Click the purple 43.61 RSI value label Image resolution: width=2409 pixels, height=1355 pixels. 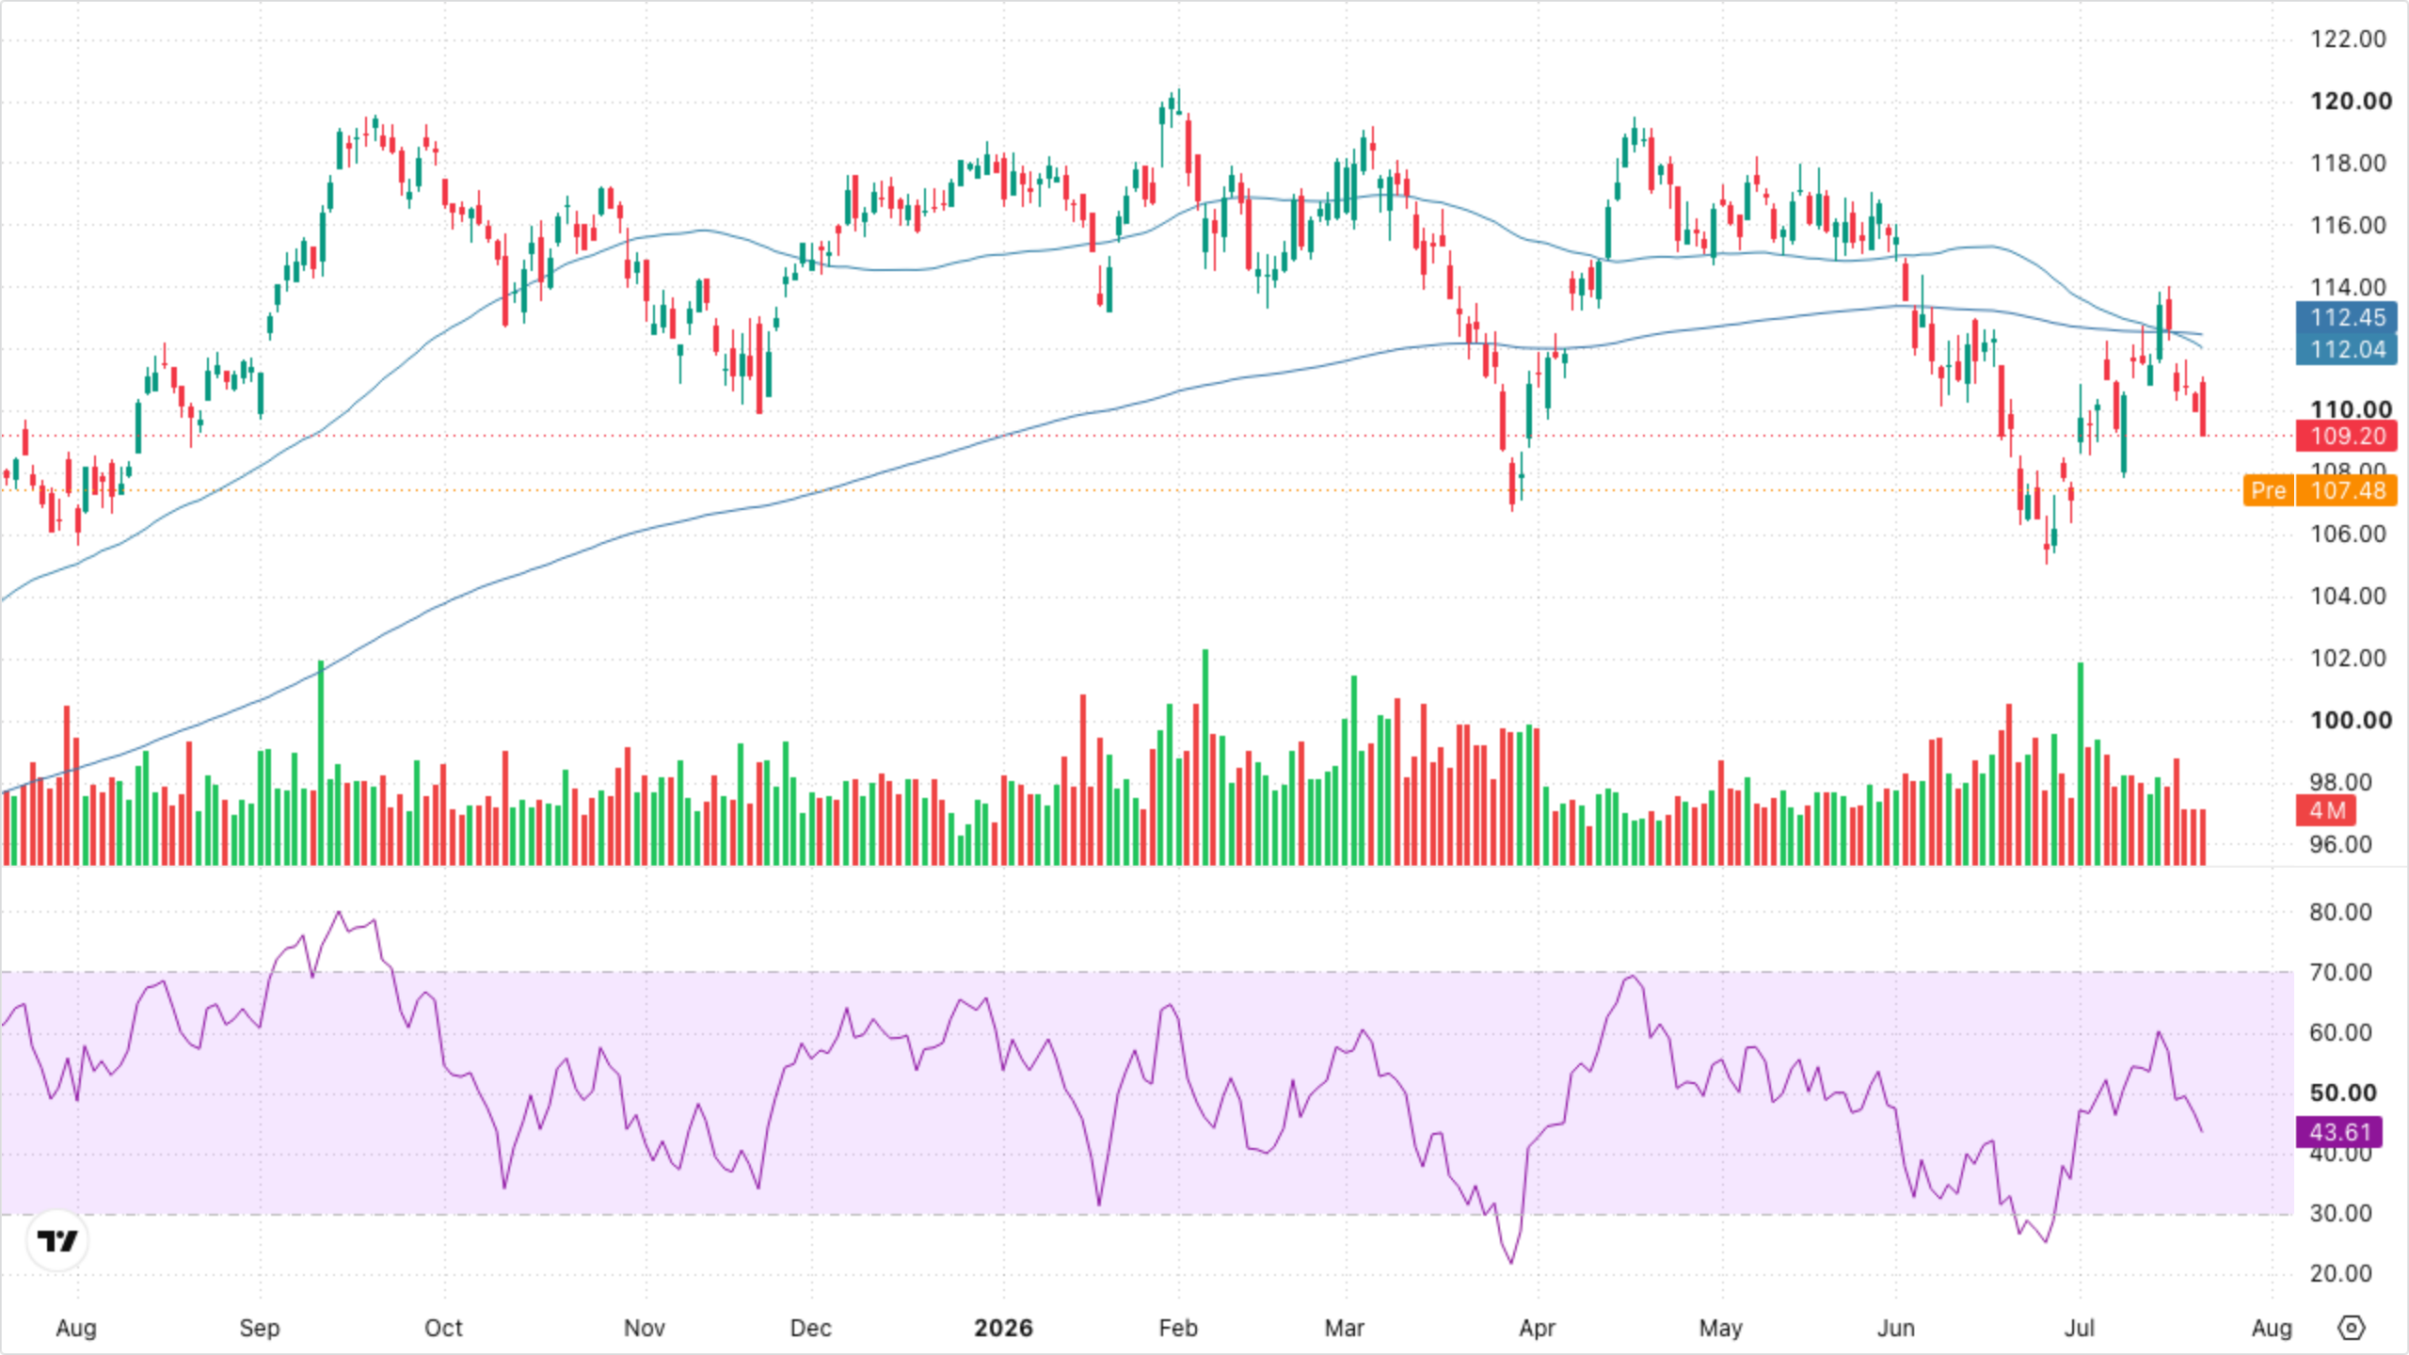tap(2339, 1132)
